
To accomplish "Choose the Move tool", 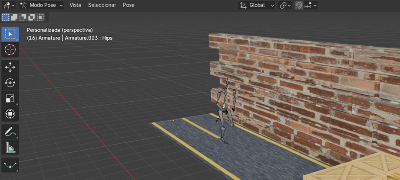I will click(x=10, y=67).
